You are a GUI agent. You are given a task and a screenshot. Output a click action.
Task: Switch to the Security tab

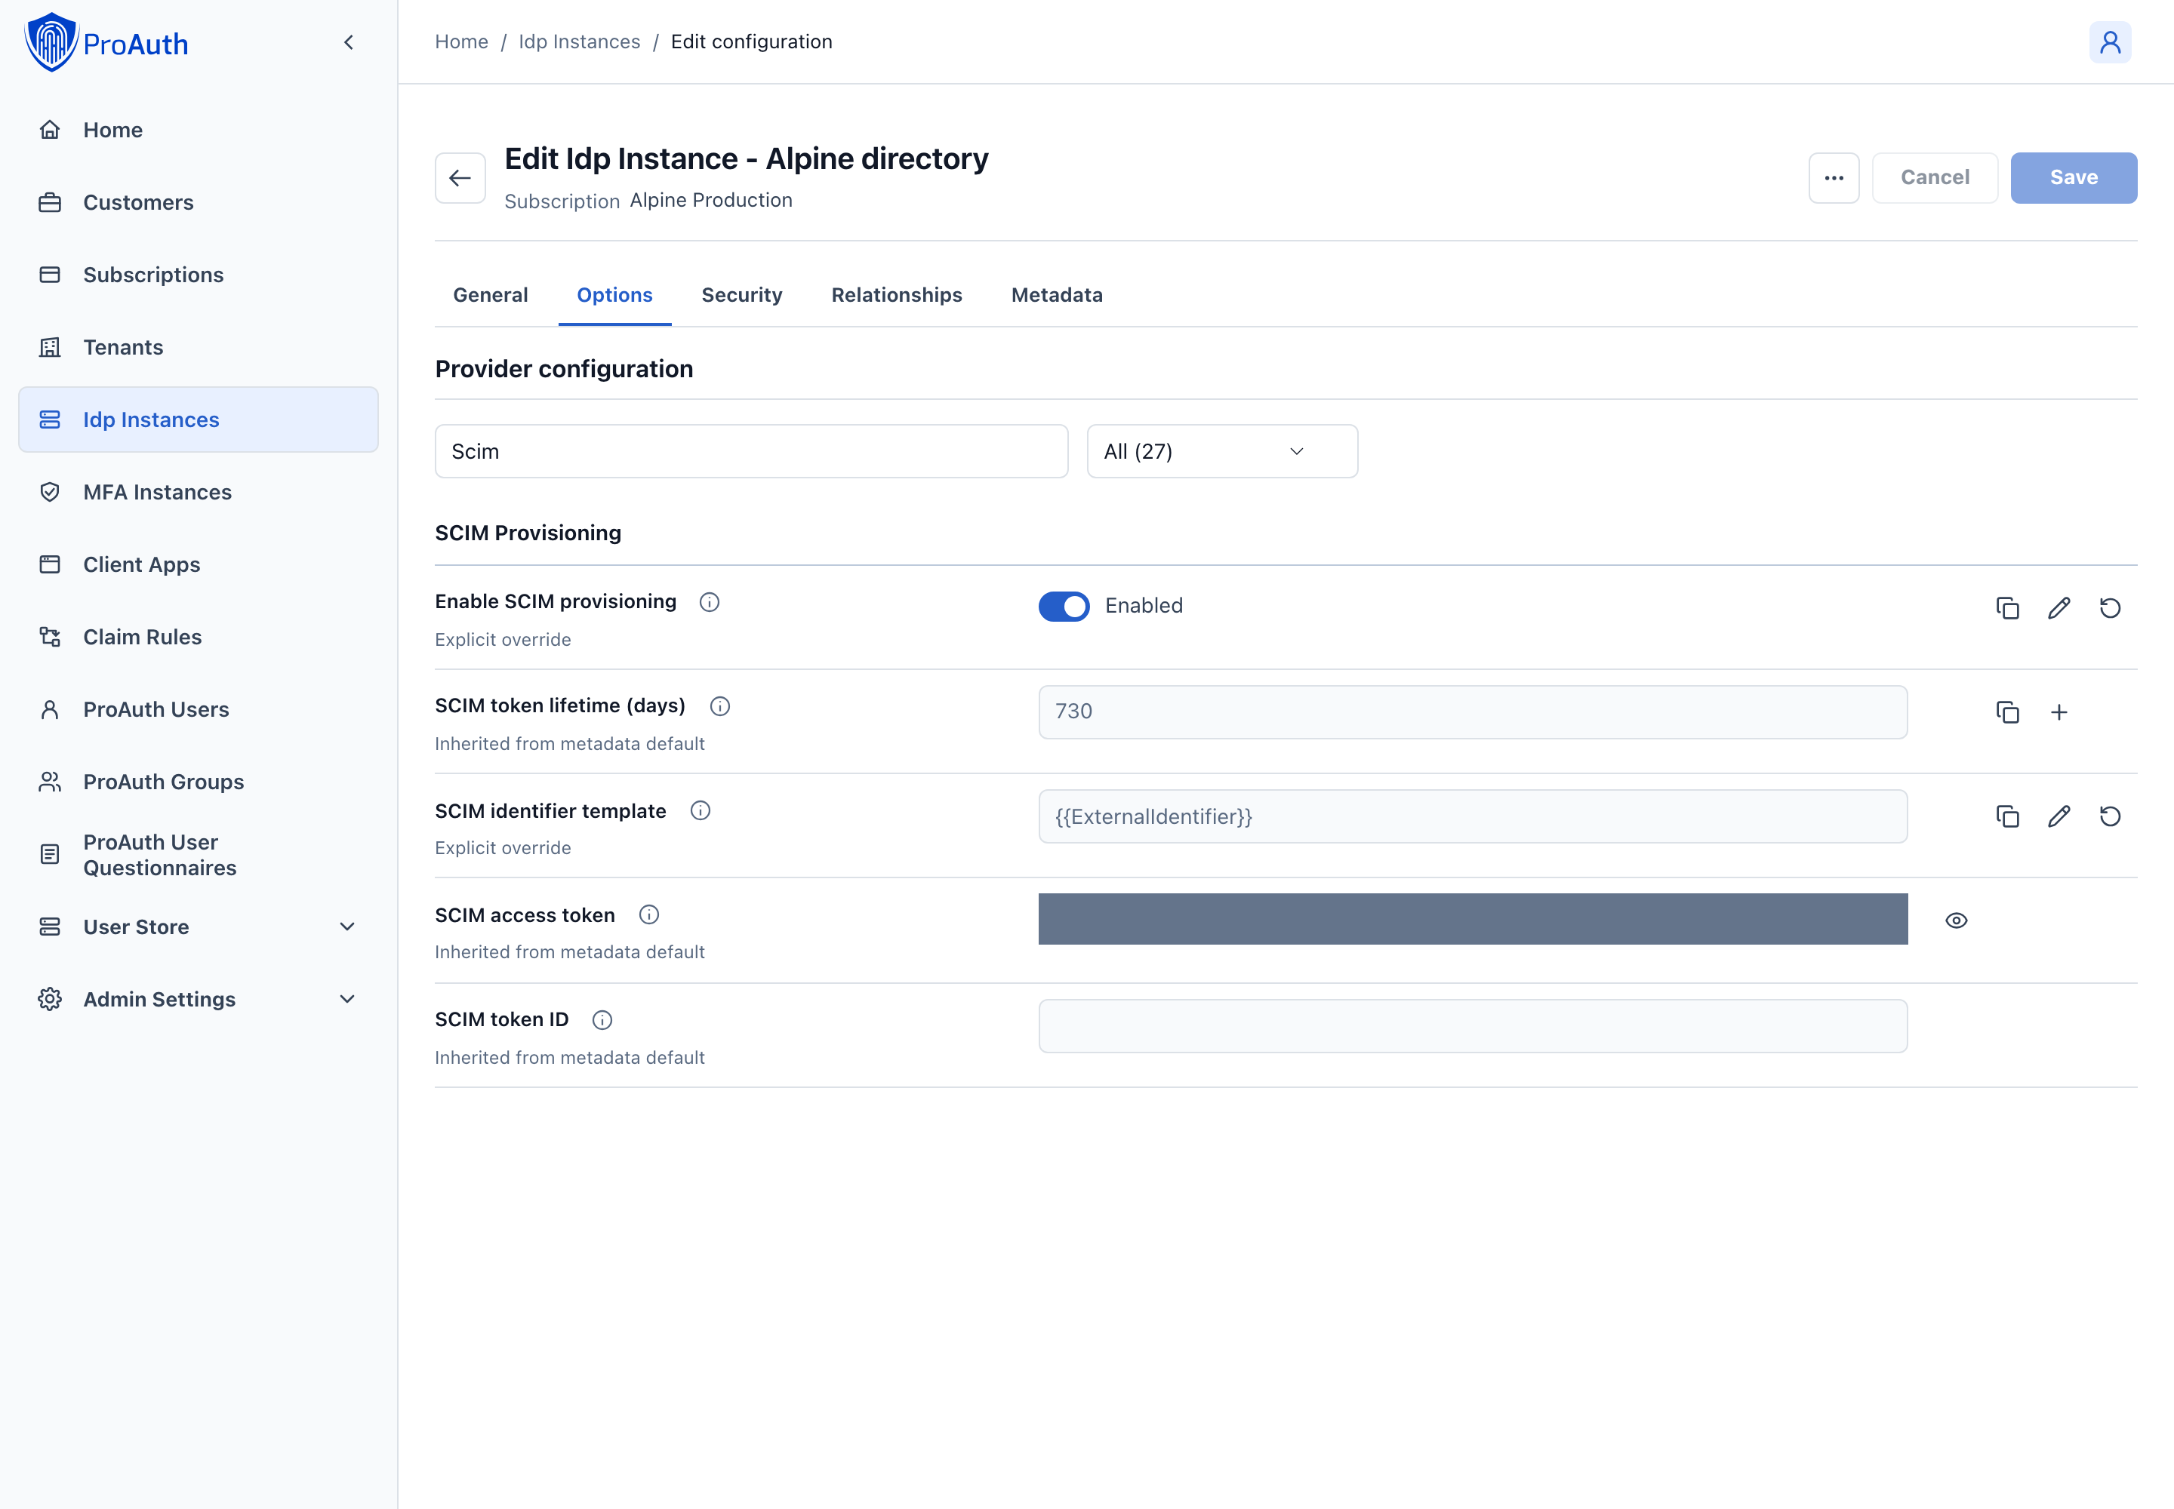(742, 295)
